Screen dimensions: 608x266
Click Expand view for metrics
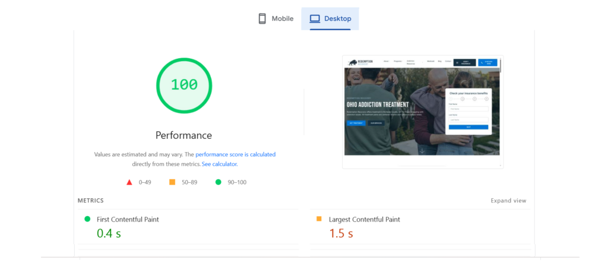tap(508, 201)
